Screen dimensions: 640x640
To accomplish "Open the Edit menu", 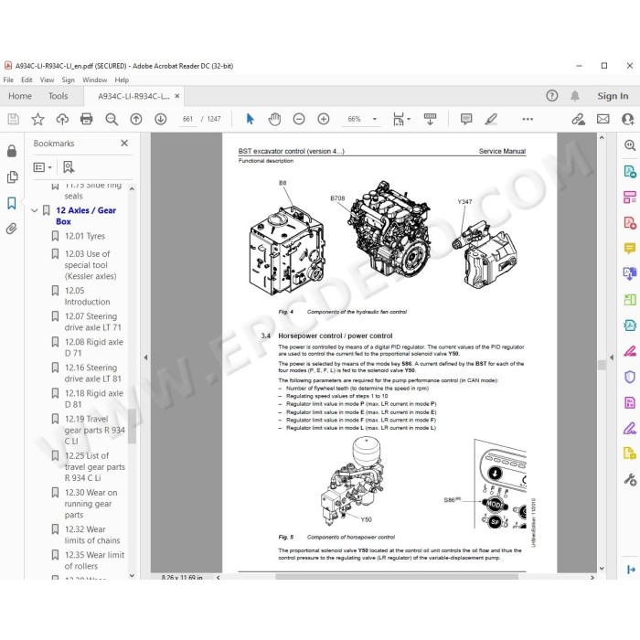I will click(27, 80).
